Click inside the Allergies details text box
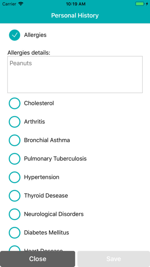The image size is (150, 267). coord(75,74)
